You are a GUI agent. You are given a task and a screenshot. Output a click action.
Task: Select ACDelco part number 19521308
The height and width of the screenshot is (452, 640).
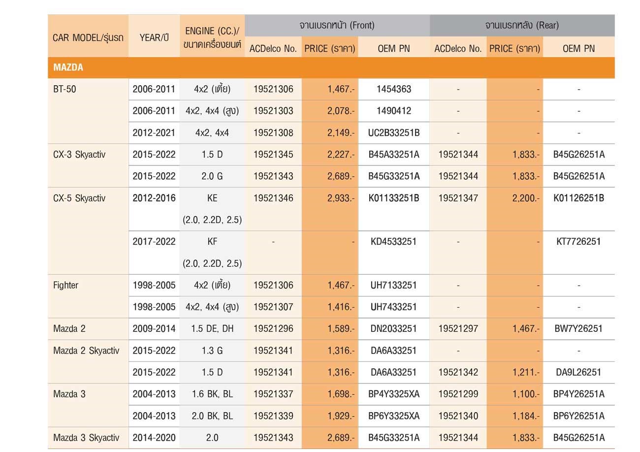tap(273, 133)
